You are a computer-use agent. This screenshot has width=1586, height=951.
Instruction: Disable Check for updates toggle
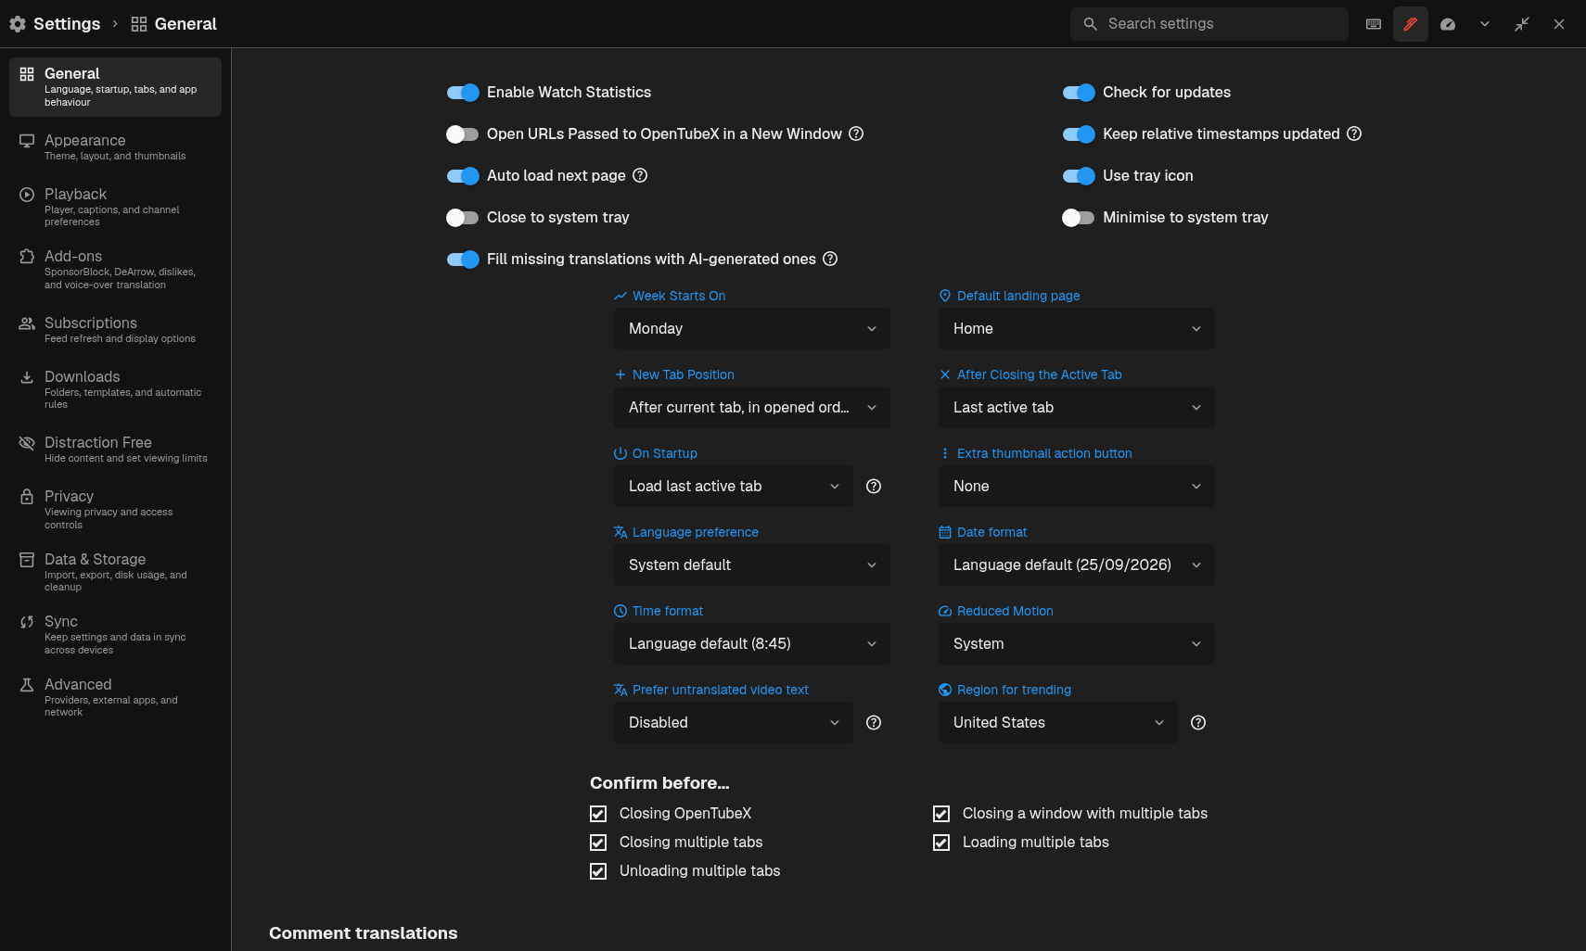click(1079, 92)
